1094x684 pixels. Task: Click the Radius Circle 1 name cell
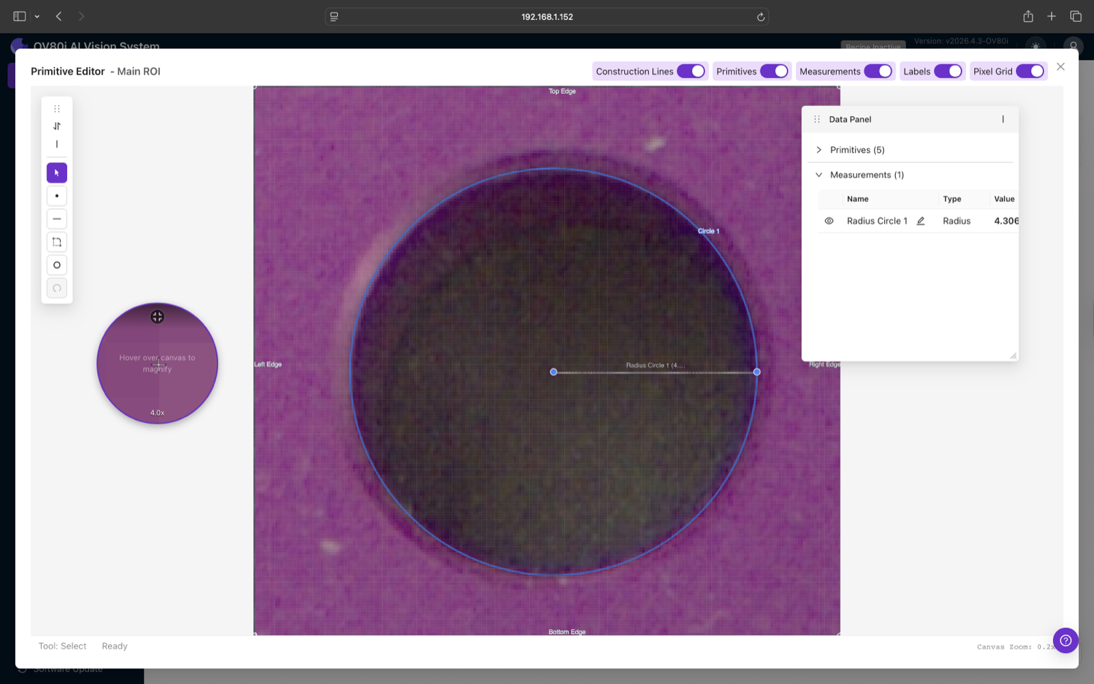(877, 221)
